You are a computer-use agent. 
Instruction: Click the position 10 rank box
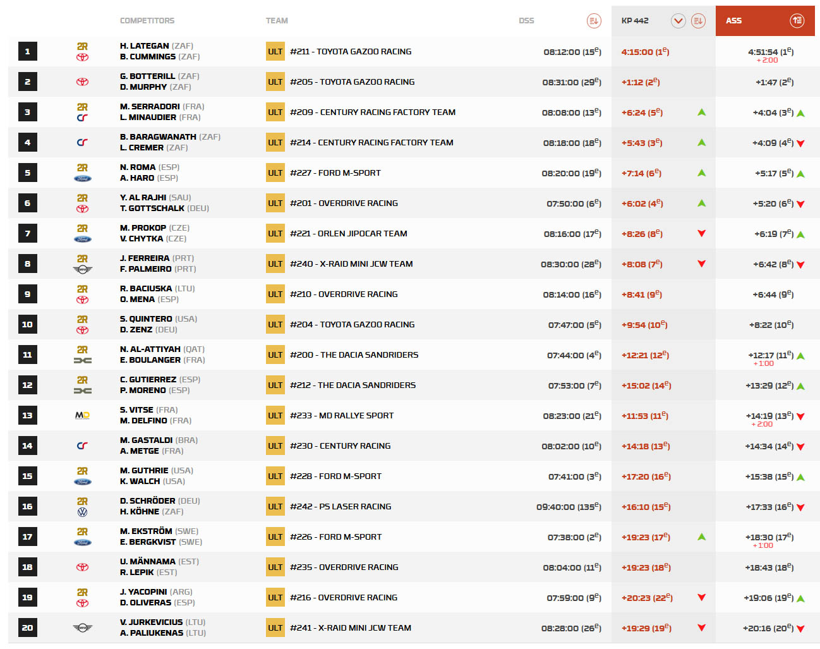[27, 325]
